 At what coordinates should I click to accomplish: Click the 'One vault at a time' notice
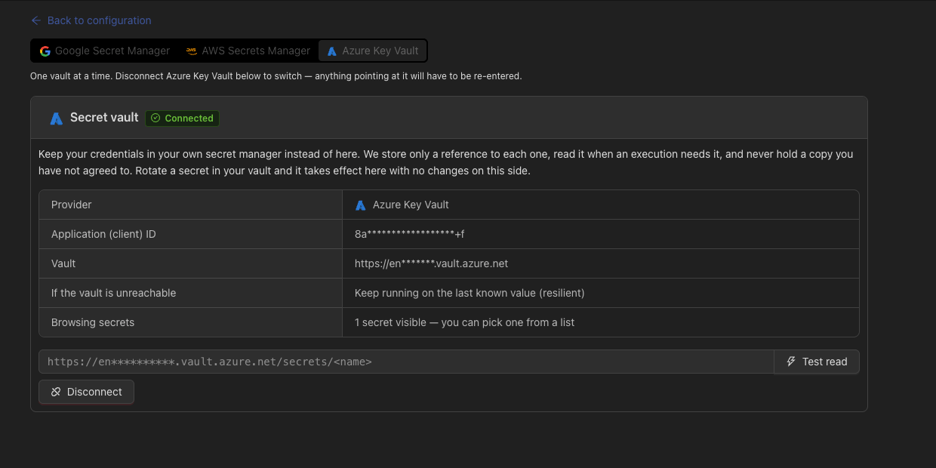point(276,76)
